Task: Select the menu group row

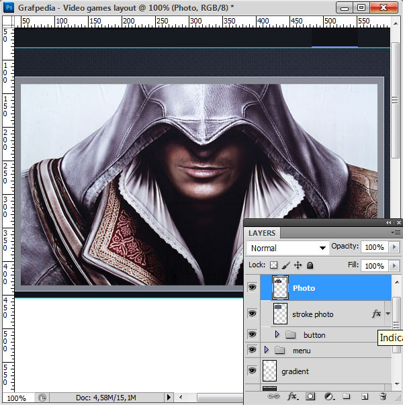Action: [326, 350]
